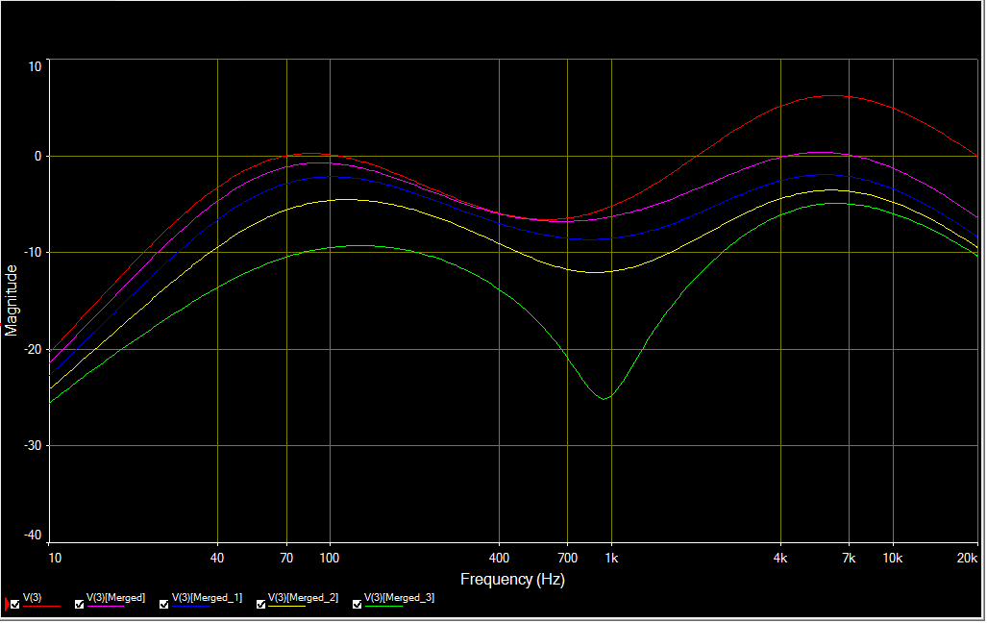Toggle V(3)[Merged_1] trace visibility checkbox
Image resolution: width=987 pixels, height=623 pixels.
(x=164, y=605)
